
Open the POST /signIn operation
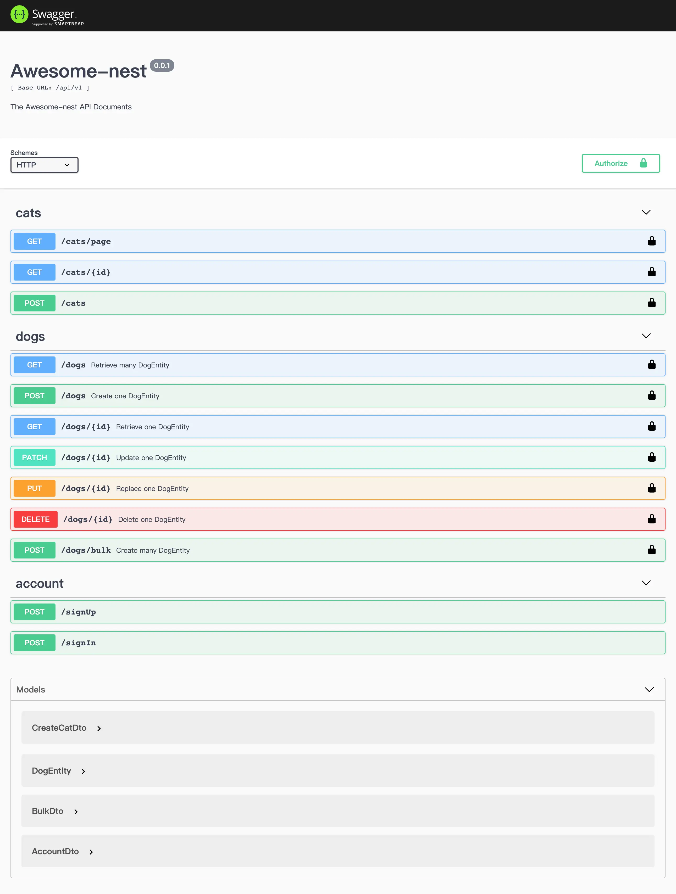click(337, 642)
